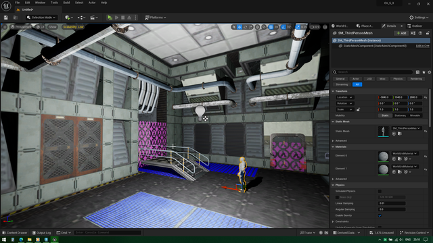This screenshot has height=243, width=433.
Task: Open the Tools menu
Action: [x=54, y=3]
